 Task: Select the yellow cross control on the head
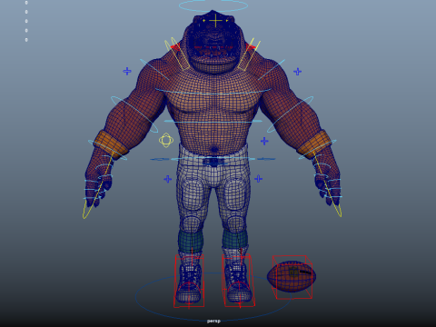(x=215, y=21)
